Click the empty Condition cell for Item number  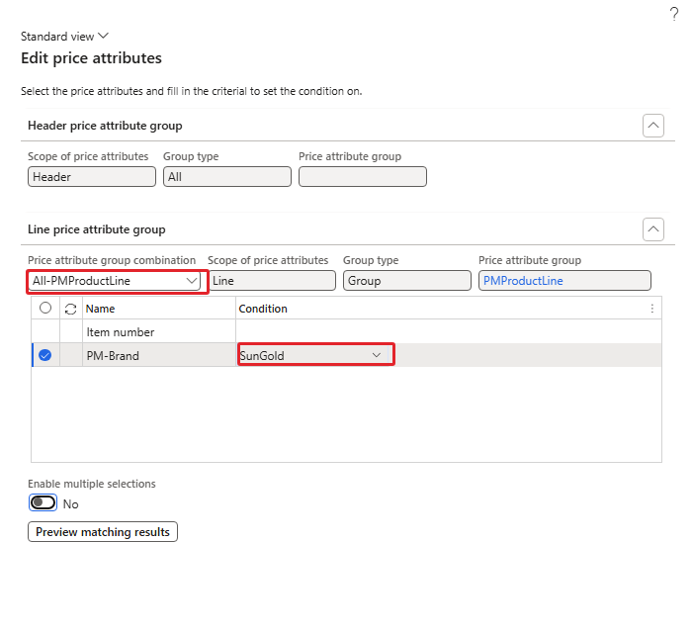click(449, 332)
